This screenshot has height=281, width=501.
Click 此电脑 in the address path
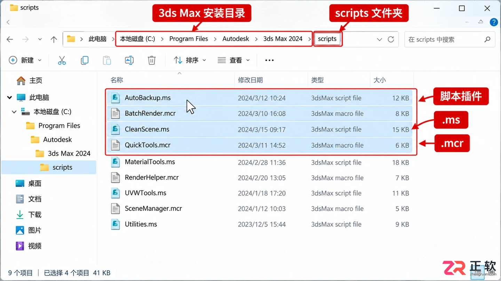click(97, 39)
